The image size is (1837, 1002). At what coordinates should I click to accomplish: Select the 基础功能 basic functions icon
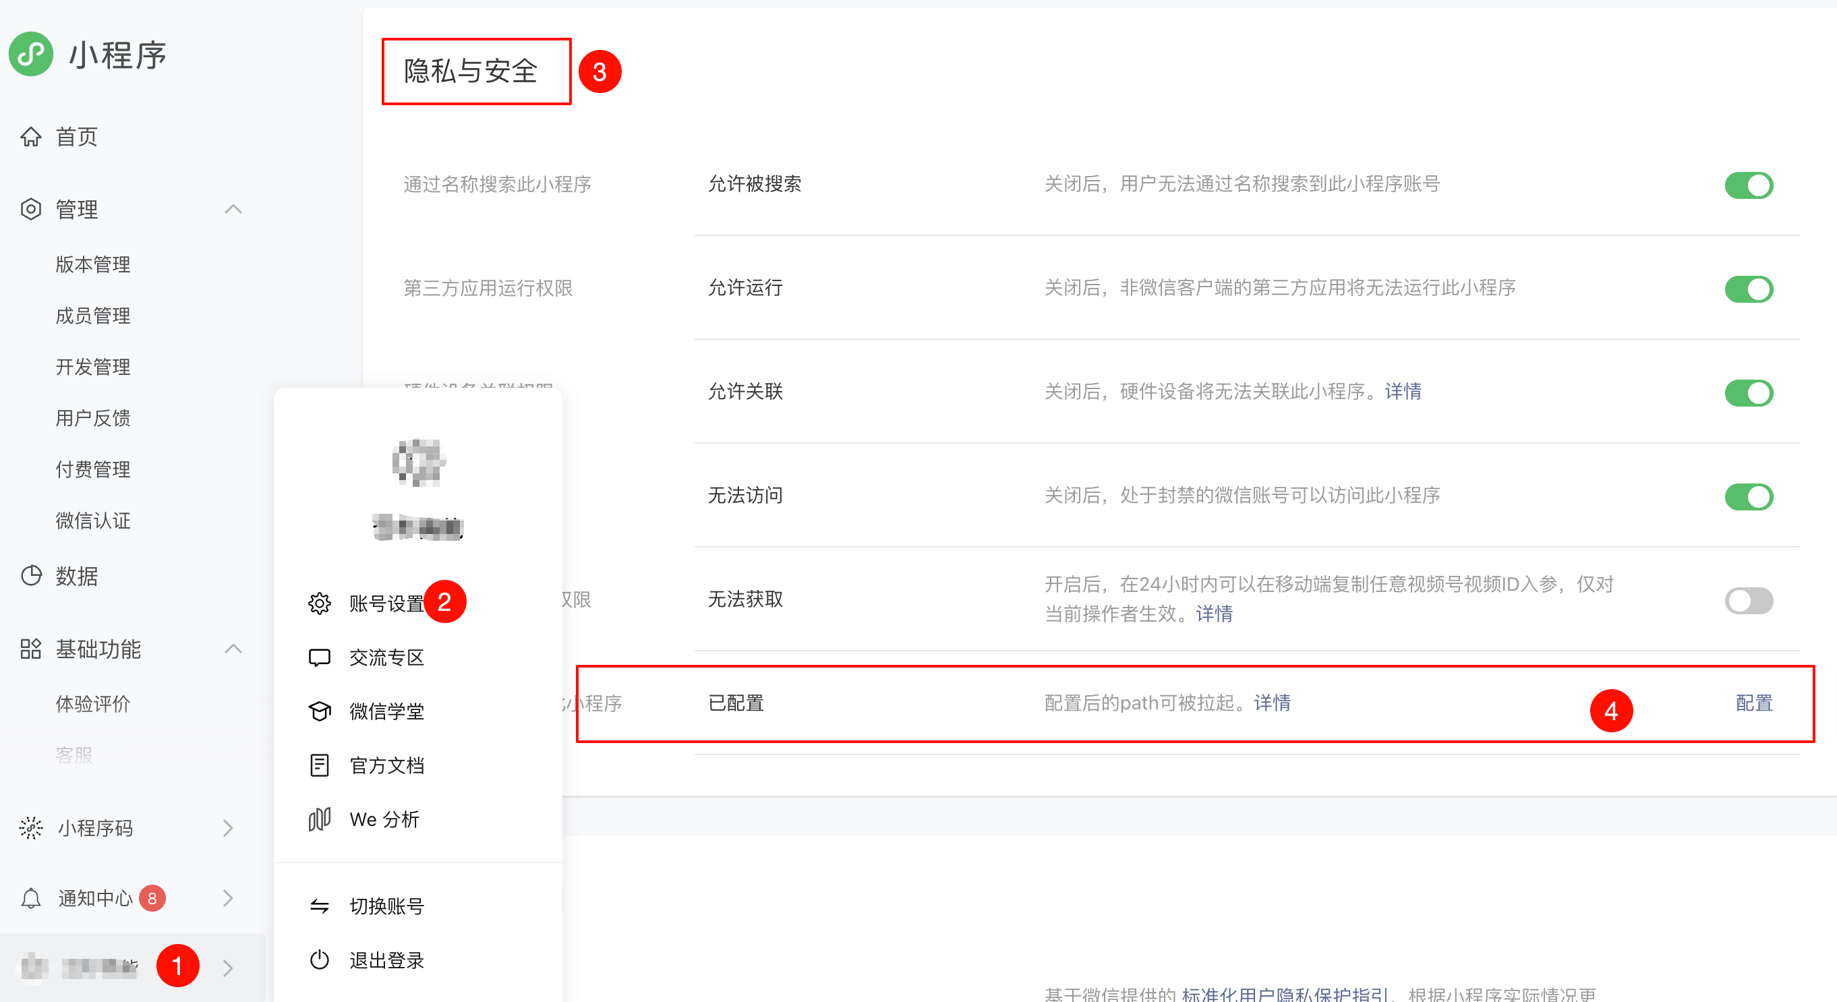pos(32,649)
